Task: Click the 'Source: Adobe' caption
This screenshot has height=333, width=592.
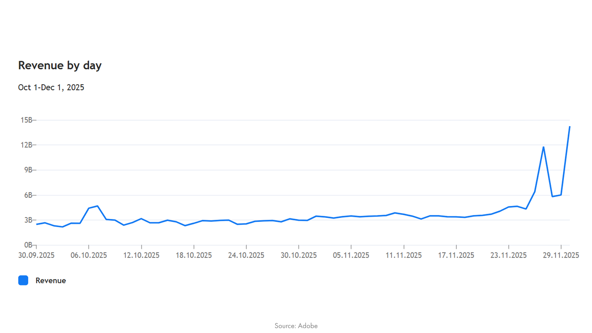Action: 296,326
